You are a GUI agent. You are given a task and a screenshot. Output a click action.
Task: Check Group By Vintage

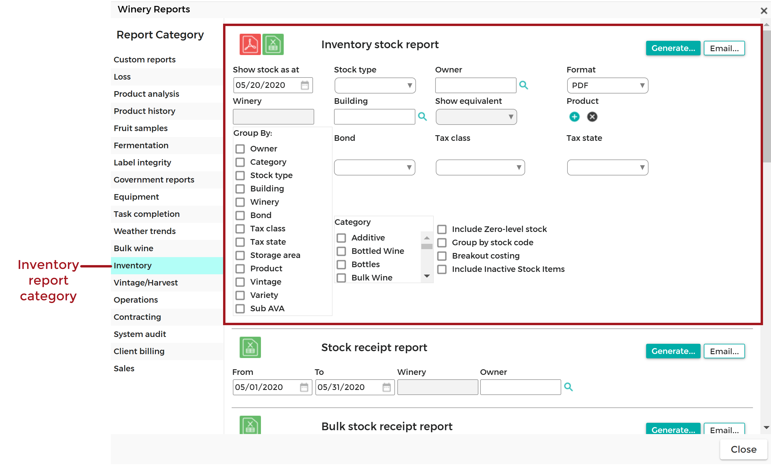pyautogui.click(x=240, y=282)
